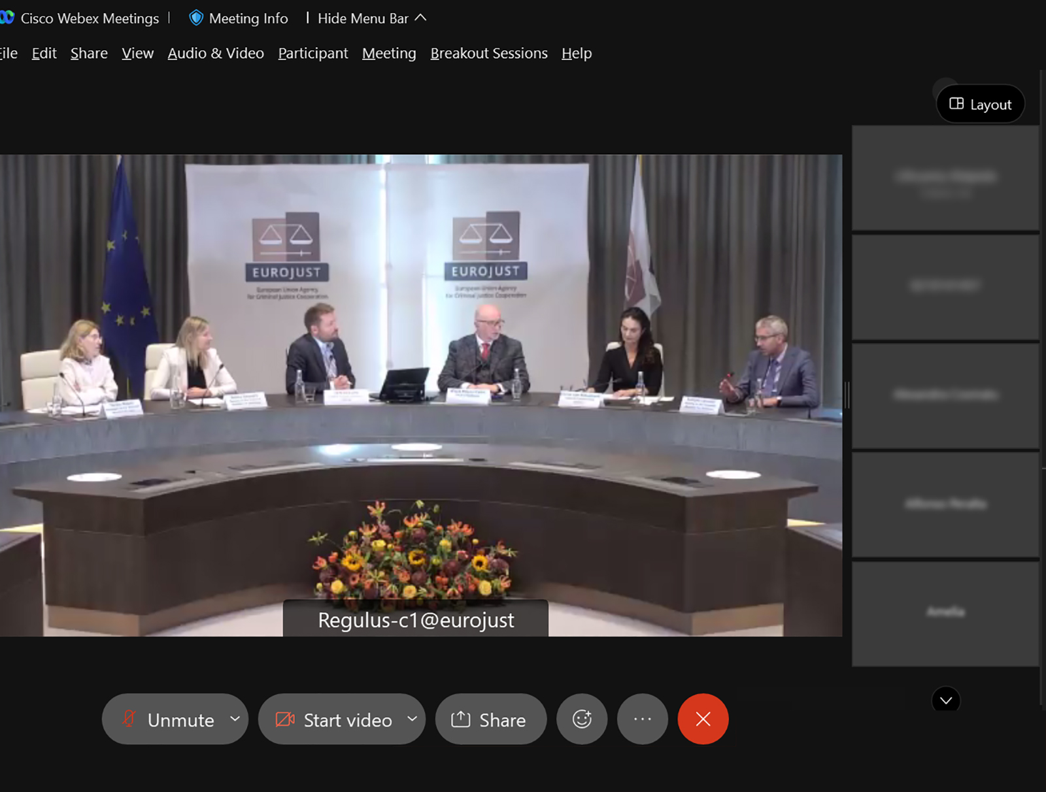Screen dimensions: 1046x792
Task: Expand audio options arrow beside Unmute
Action: (235, 718)
